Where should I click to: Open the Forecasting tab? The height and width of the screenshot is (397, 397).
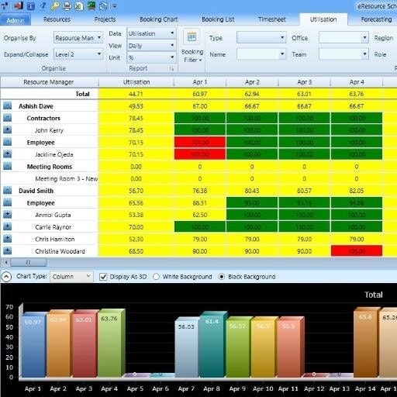pyautogui.click(x=376, y=19)
